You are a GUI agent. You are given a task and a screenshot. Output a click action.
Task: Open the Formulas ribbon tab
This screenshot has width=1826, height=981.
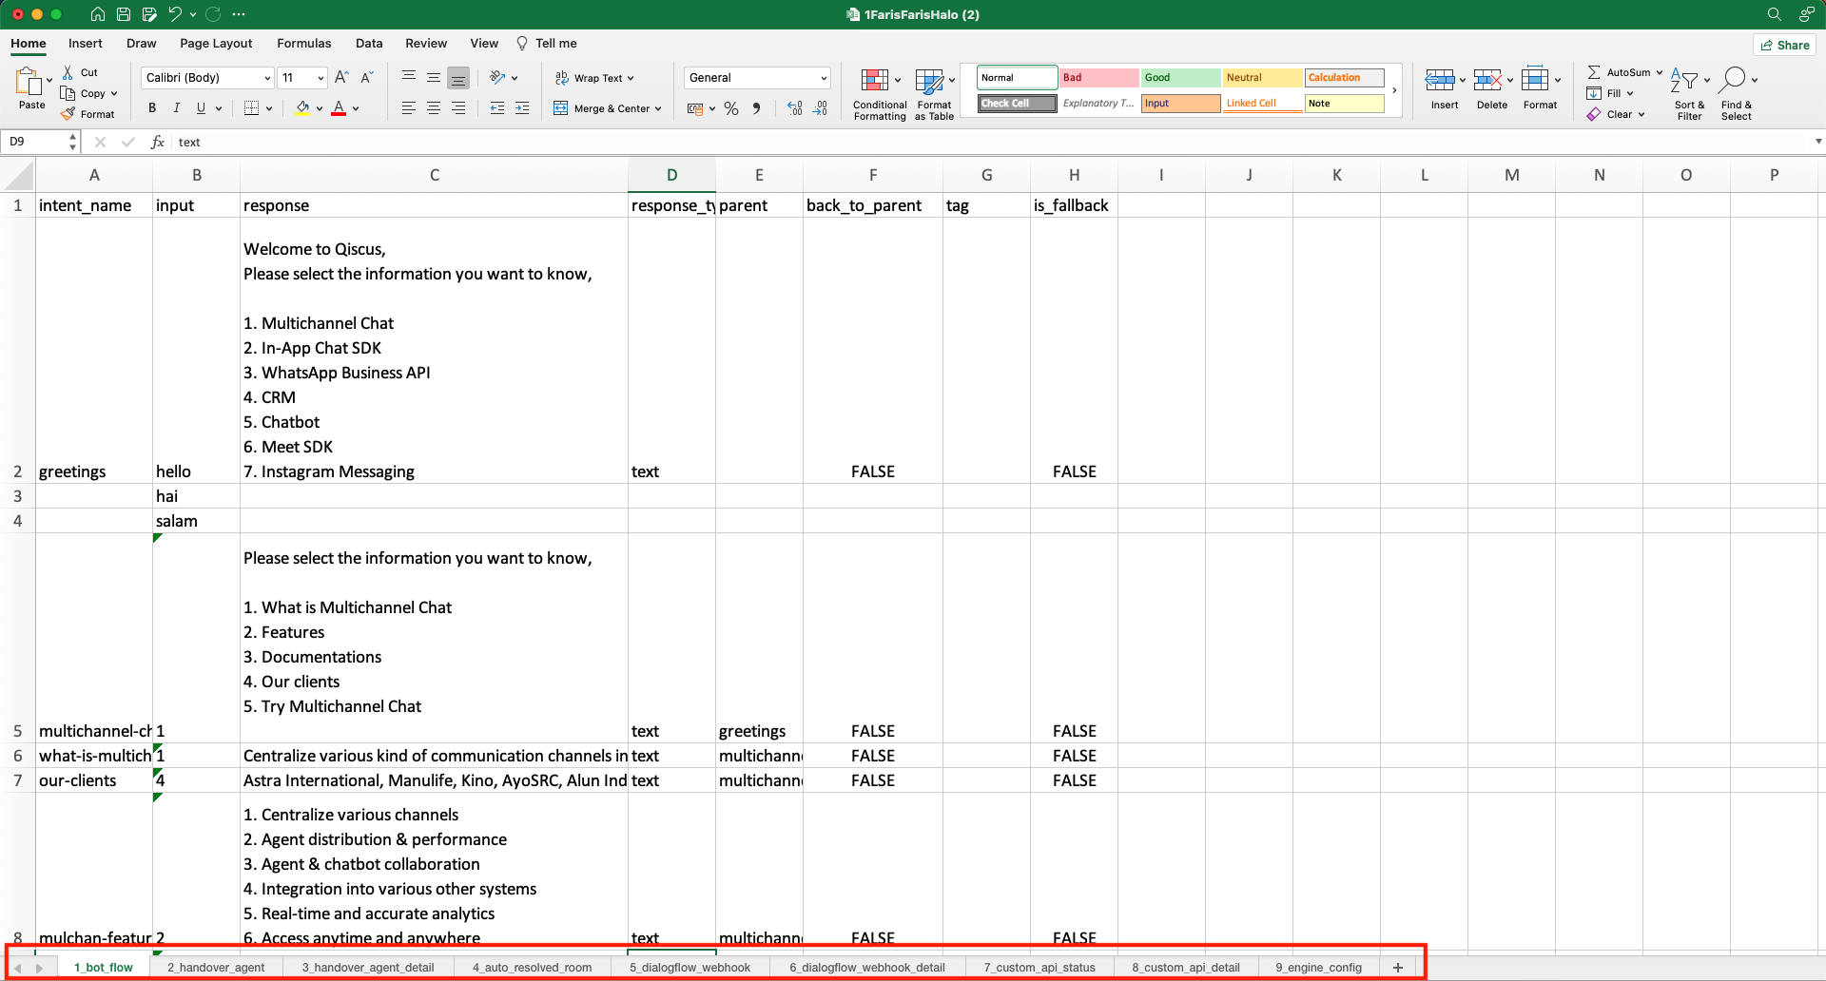coord(303,44)
